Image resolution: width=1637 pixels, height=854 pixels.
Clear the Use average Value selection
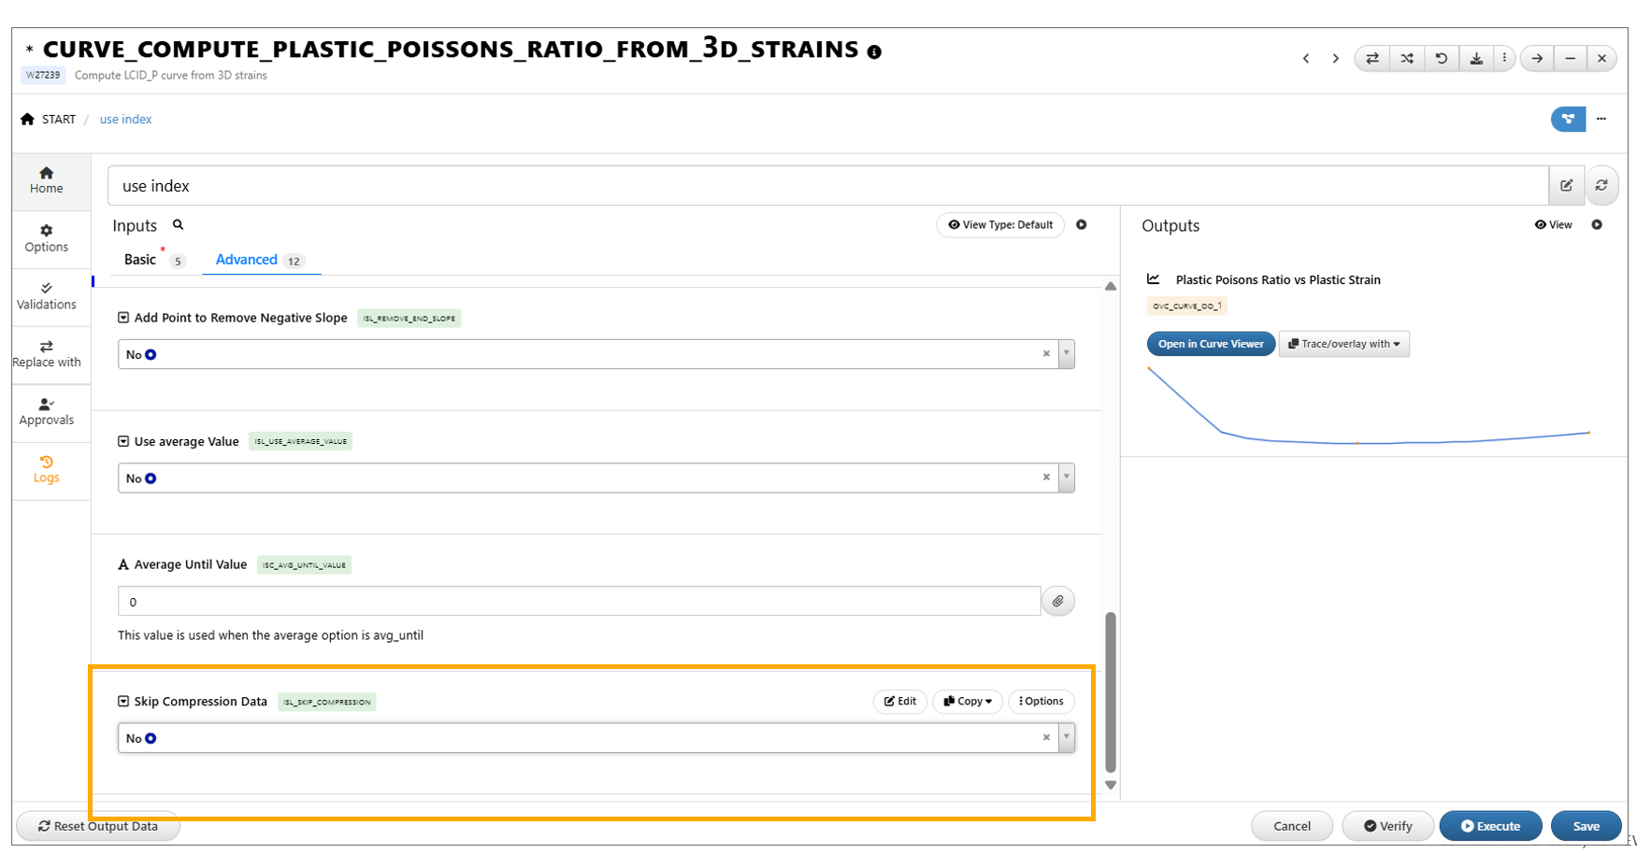pyautogui.click(x=1046, y=477)
